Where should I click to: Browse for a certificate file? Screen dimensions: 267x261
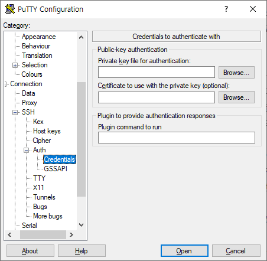coord(236,97)
